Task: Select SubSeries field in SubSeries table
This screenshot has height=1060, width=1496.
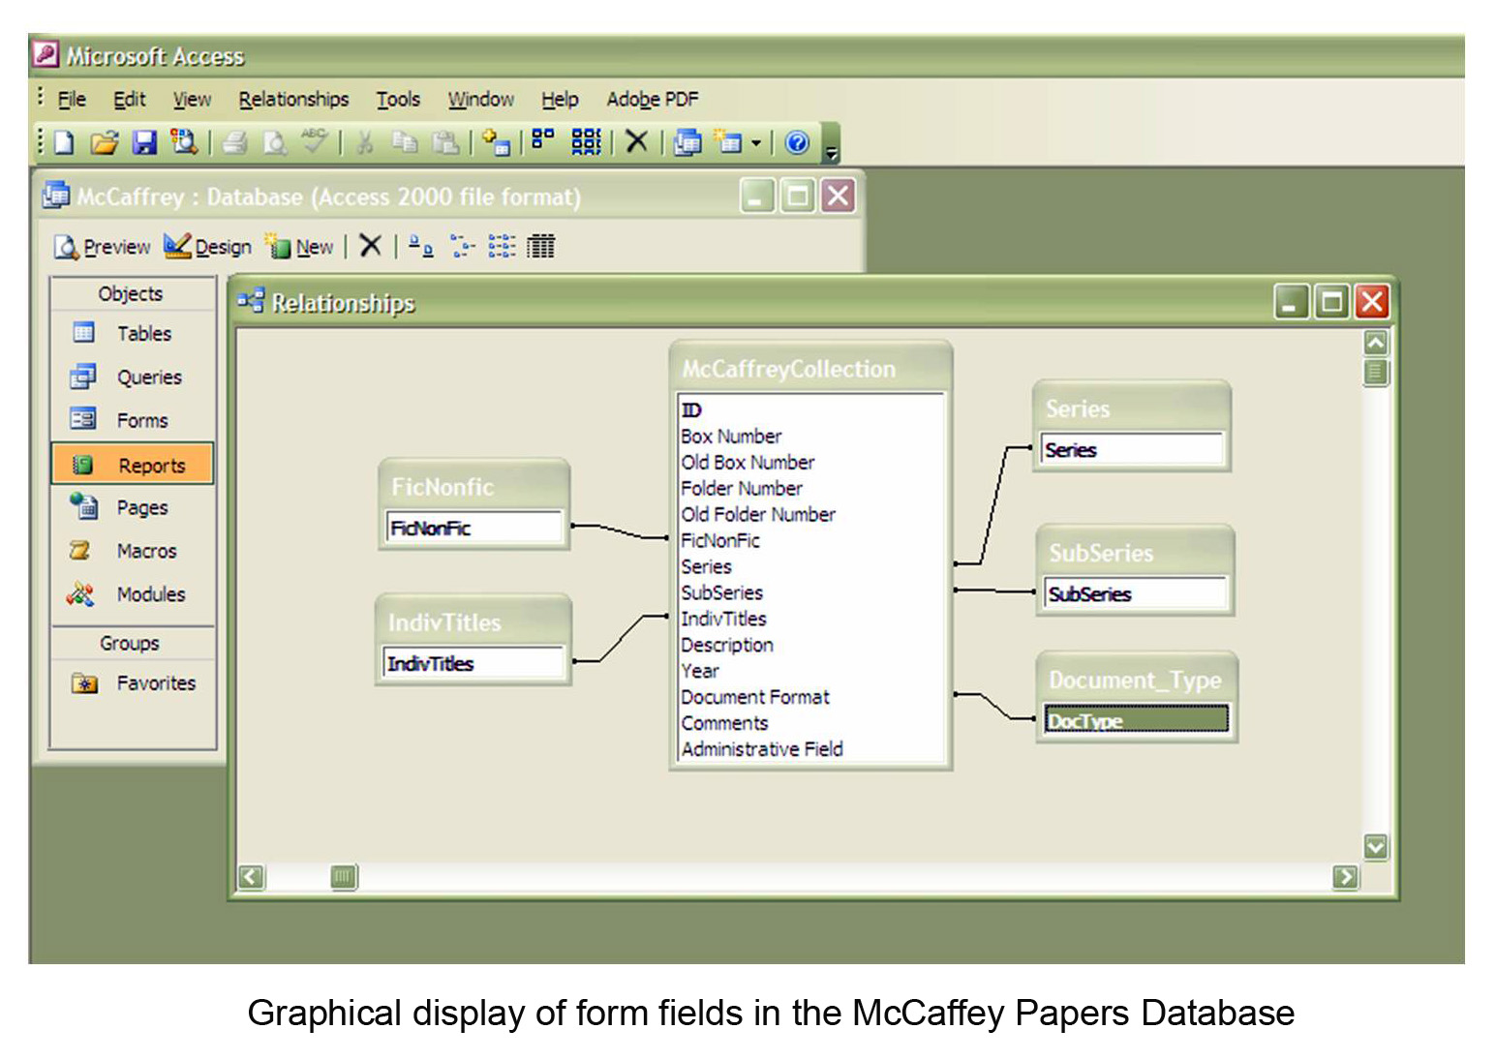Action: [1135, 593]
